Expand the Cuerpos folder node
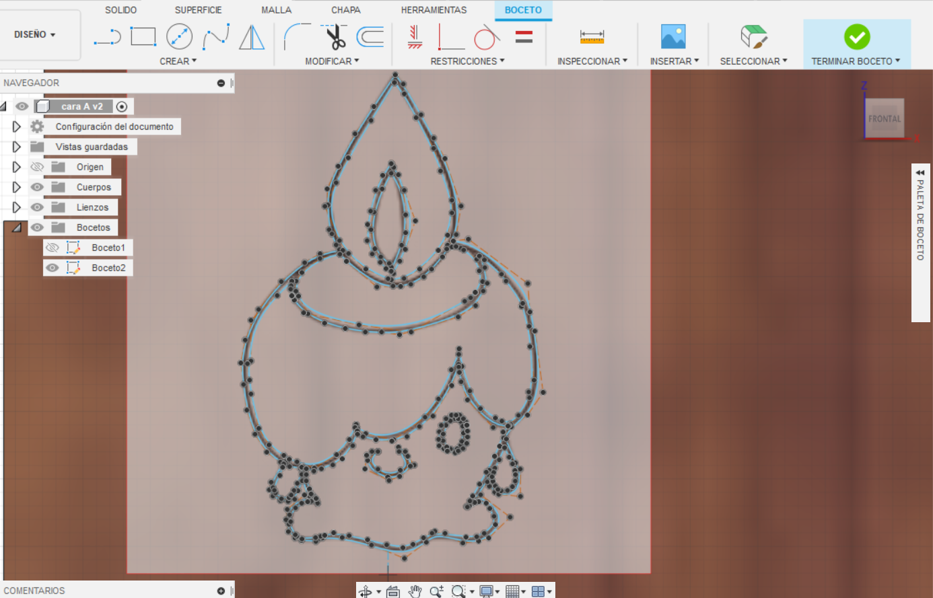The image size is (933, 598). (x=17, y=187)
